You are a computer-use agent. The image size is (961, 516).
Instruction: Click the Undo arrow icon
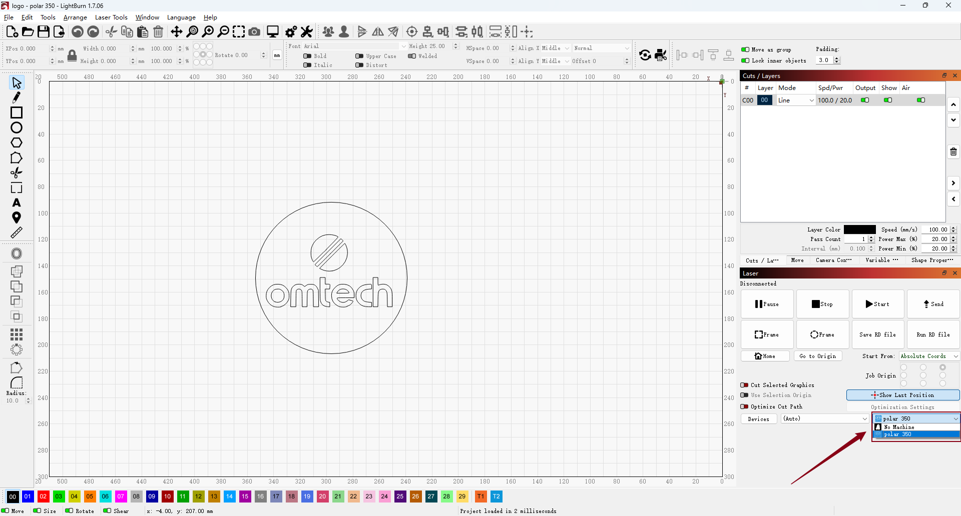pos(78,32)
